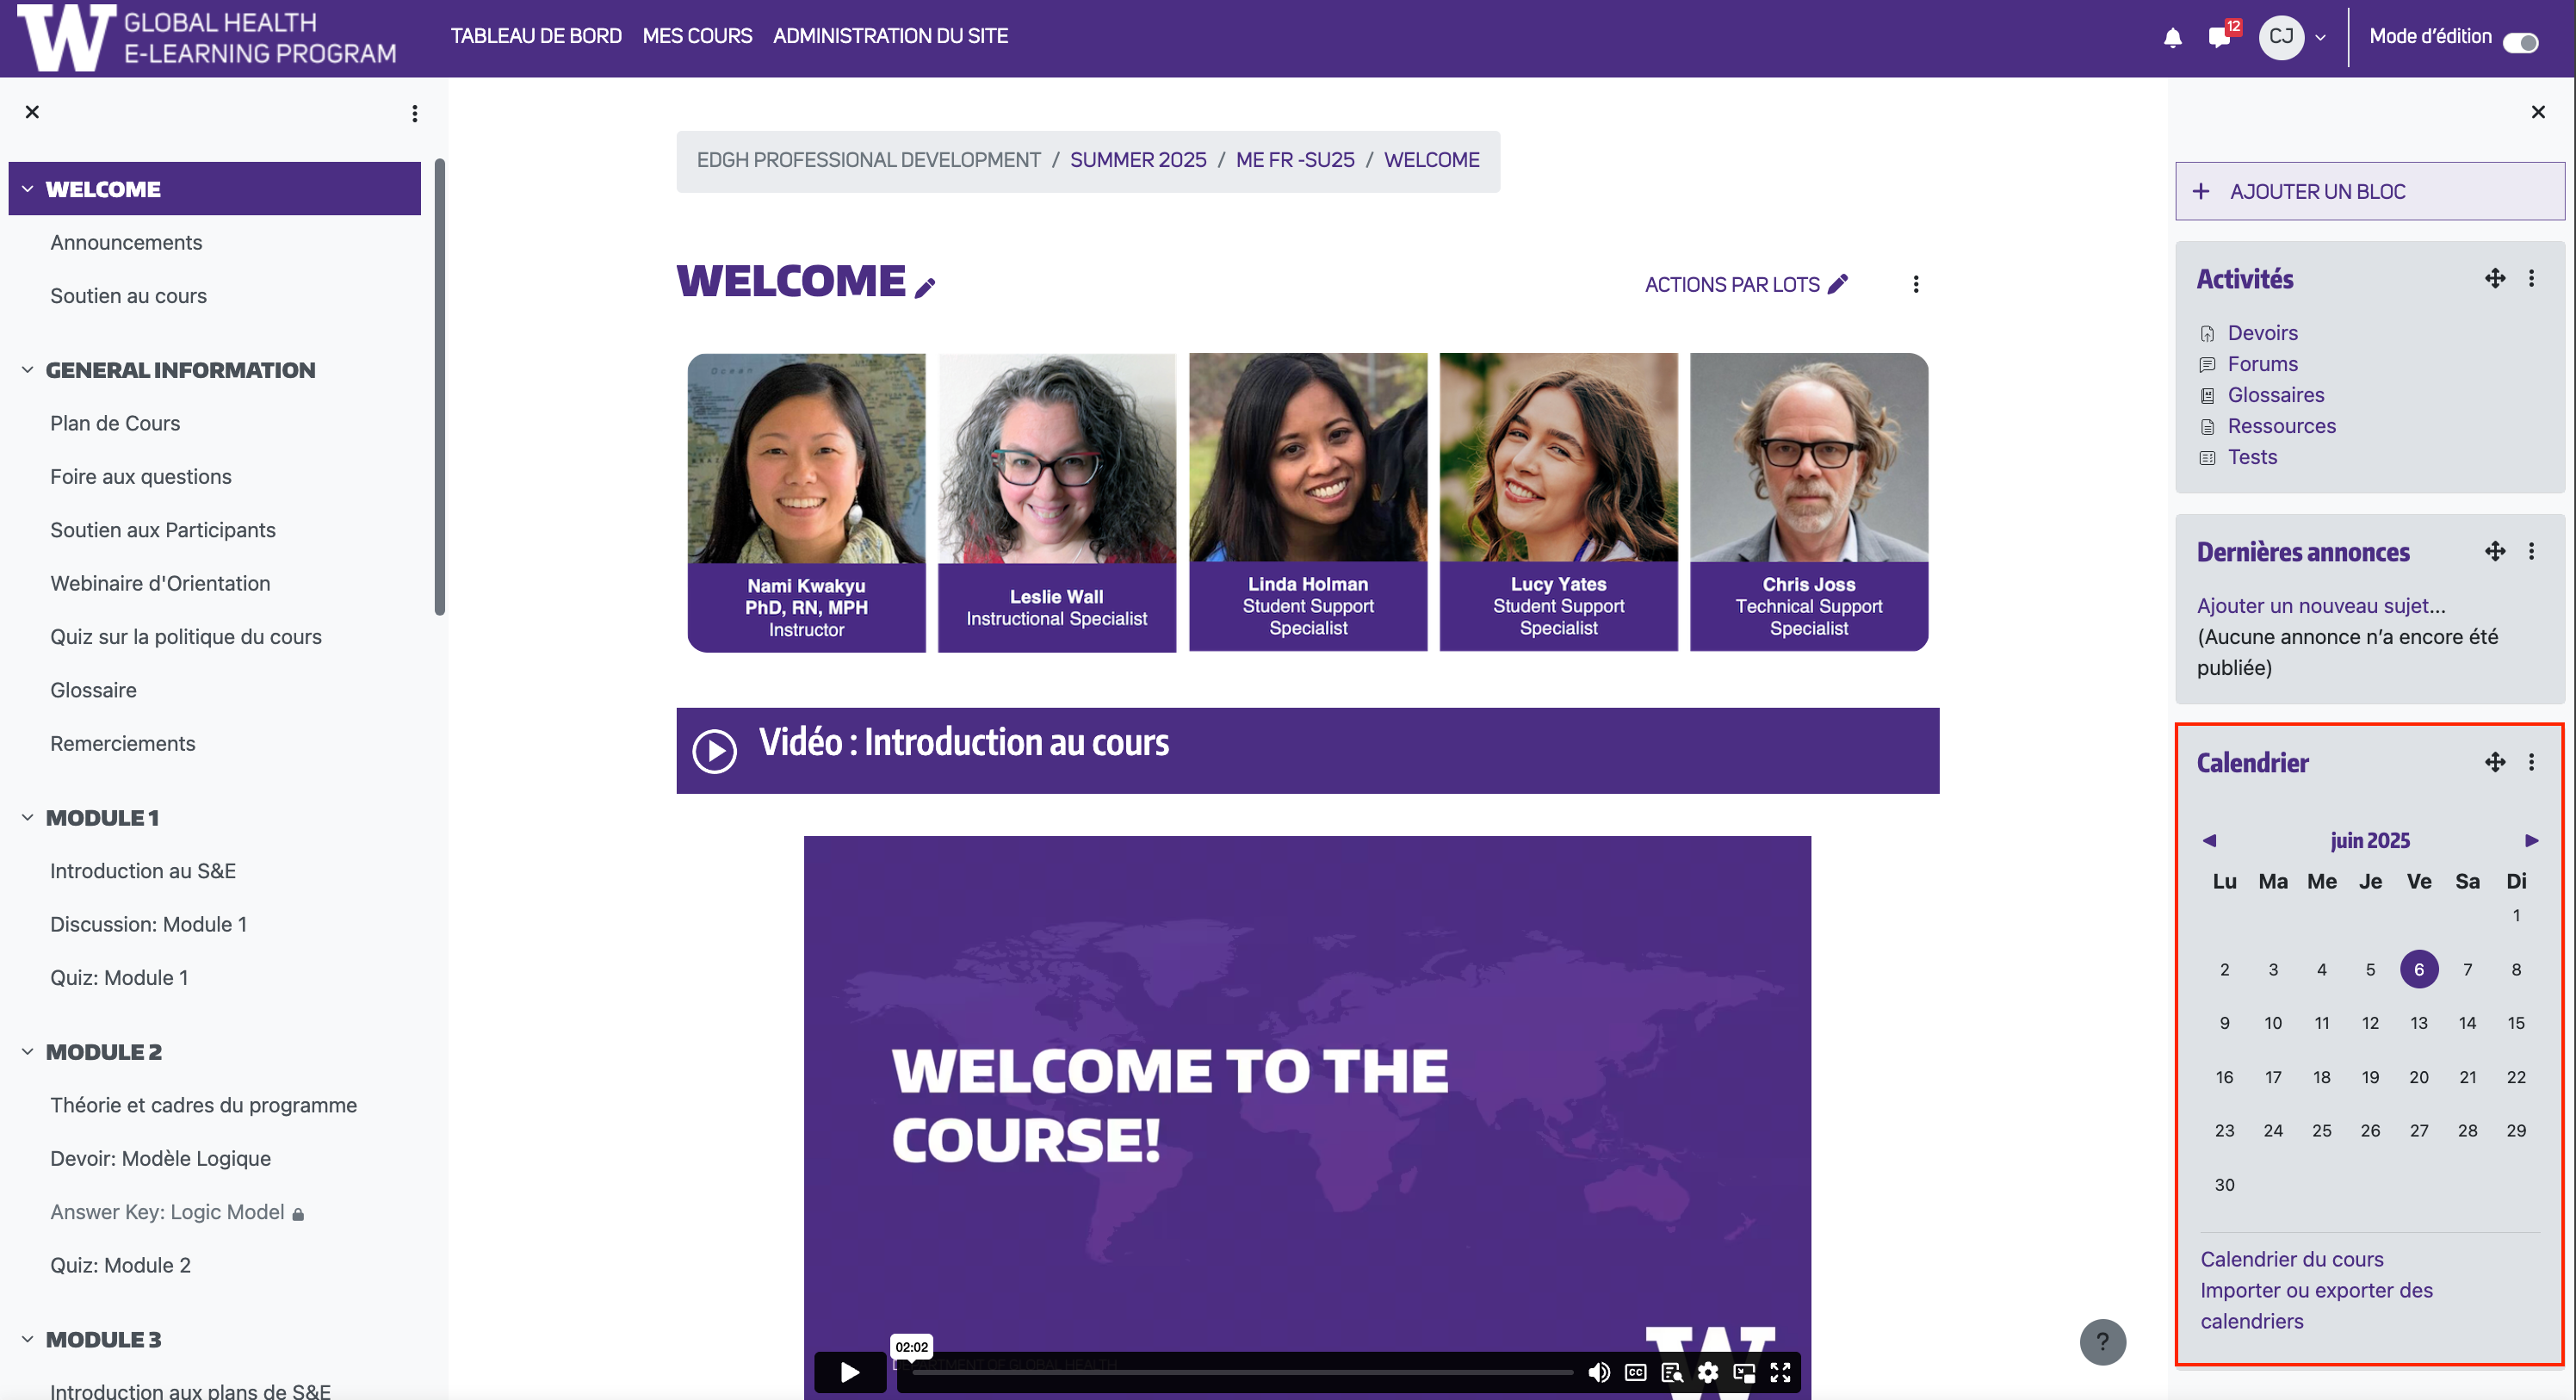The image size is (2576, 1400).
Task: Open ADMINISTRATION DU SITE menu
Action: (x=890, y=36)
